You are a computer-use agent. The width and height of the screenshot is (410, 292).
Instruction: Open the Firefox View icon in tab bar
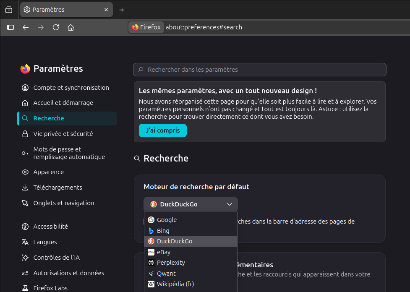9,10
